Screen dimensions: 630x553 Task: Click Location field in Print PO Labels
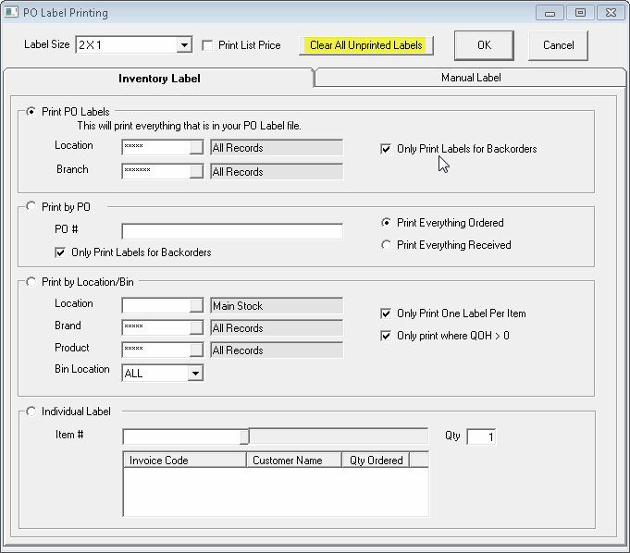[x=156, y=147]
